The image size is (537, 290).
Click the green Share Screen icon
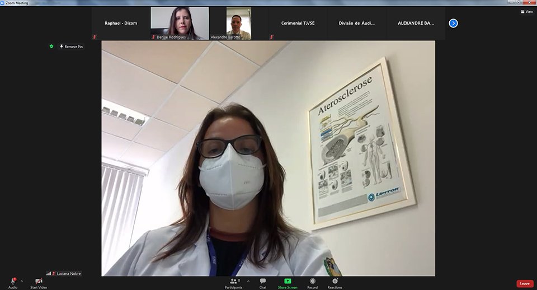[x=288, y=281]
